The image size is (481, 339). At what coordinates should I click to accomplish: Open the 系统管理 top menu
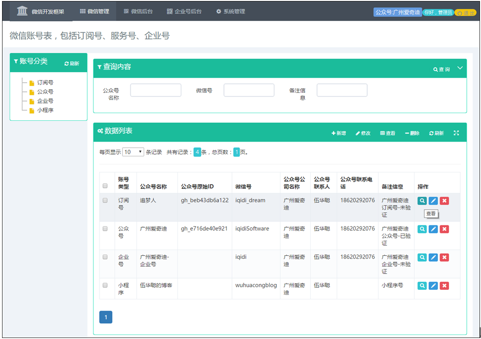pyautogui.click(x=231, y=11)
